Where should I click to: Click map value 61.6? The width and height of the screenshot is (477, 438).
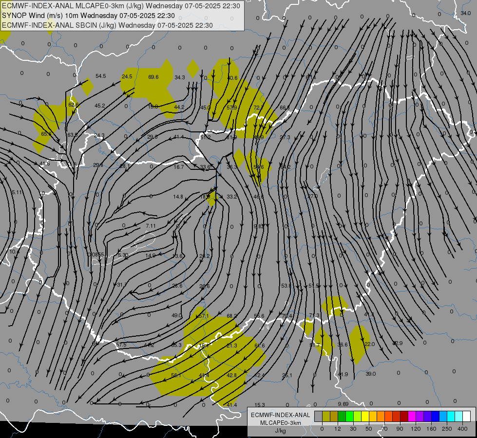[x=260, y=346]
